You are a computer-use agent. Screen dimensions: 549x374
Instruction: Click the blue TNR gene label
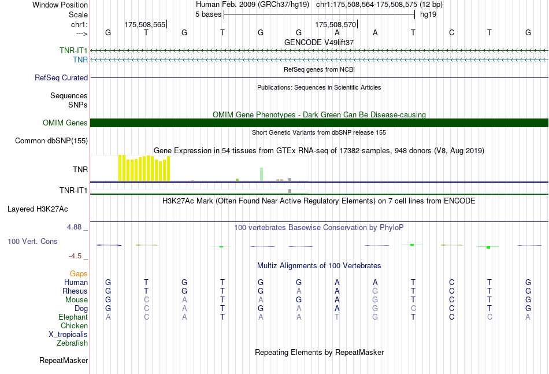point(80,60)
